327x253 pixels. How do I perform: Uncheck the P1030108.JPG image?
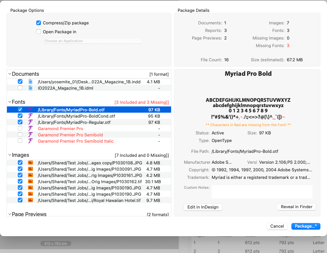click(x=20, y=162)
